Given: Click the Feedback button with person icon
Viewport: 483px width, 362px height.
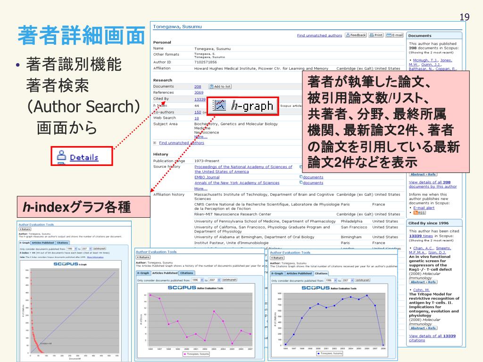Looking at the screenshot, I should pos(356,35).
